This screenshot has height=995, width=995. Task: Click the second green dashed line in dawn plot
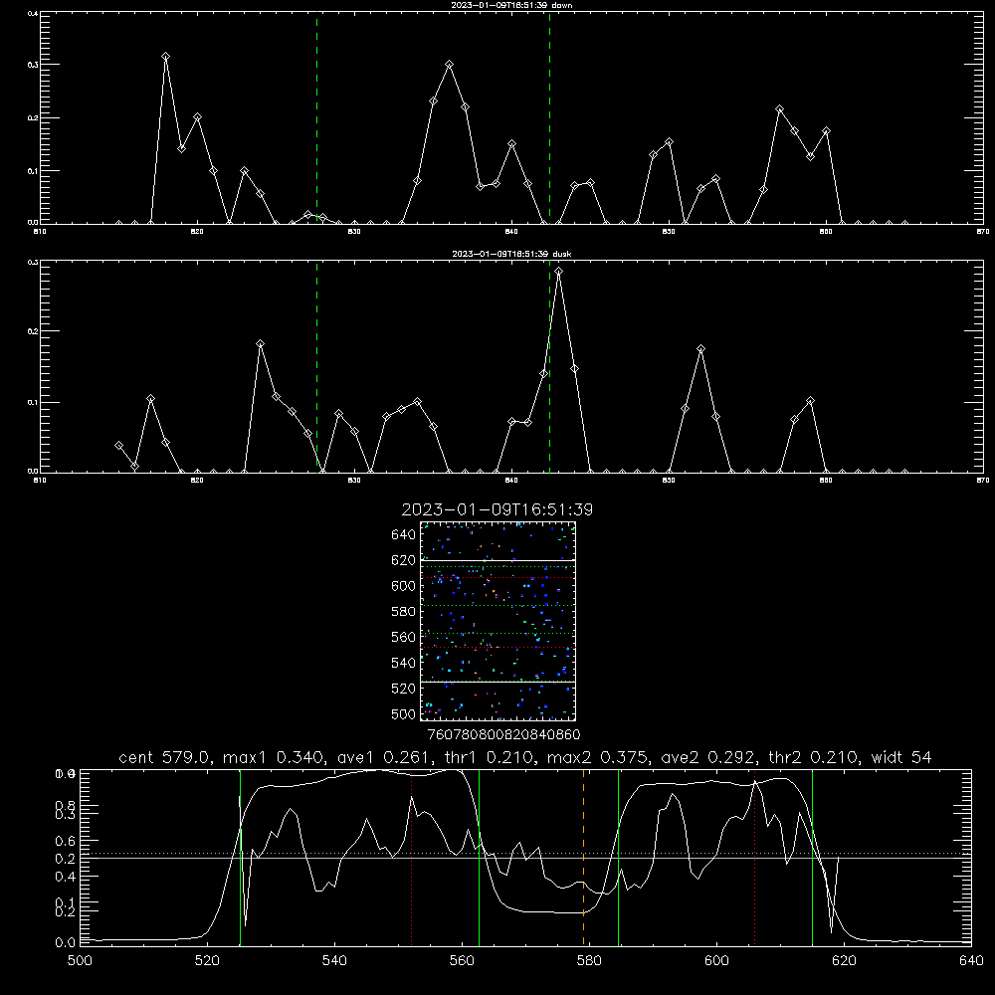tap(549, 117)
